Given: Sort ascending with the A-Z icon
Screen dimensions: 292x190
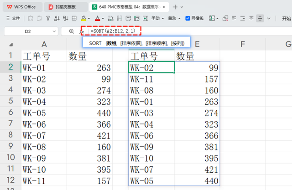Looking at the screenshot, I should pyautogui.click(x=57, y=18).
